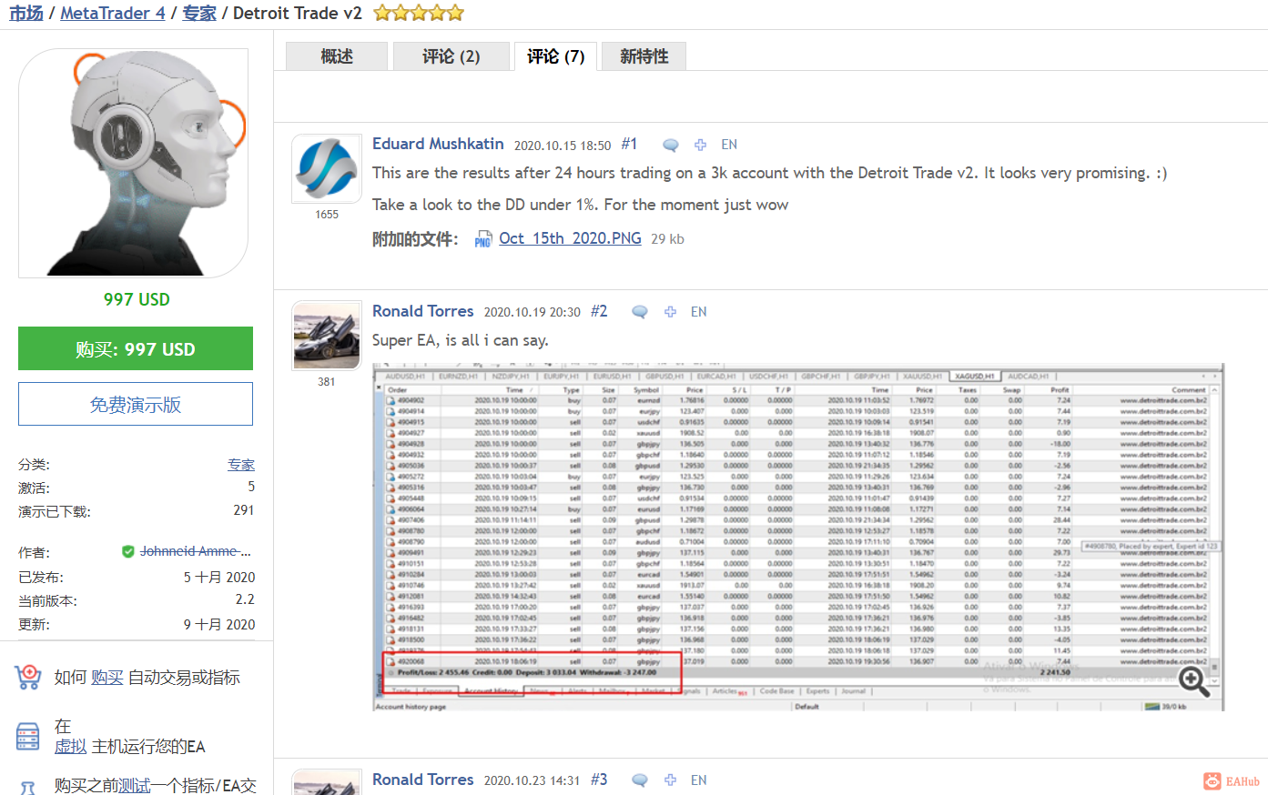Click the 免费演示版 demo button
The width and height of the screenshot is (1268, 795).
pyautogui.click(x=136, y=405)
